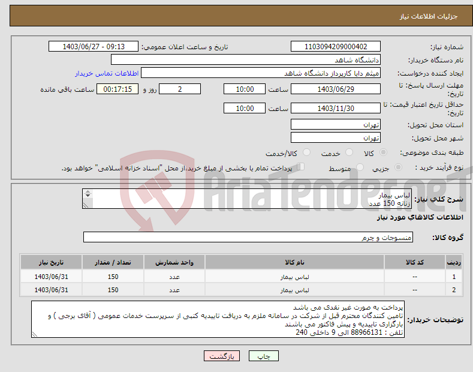Screen dimensions: 473x372
Task: Click the جزئیات اطلاعات نیاز page title
Action: pos(429,16)
